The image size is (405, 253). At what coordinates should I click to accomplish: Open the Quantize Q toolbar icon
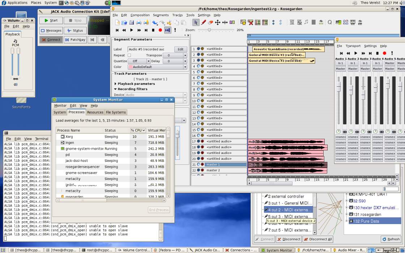click(329, 22)
